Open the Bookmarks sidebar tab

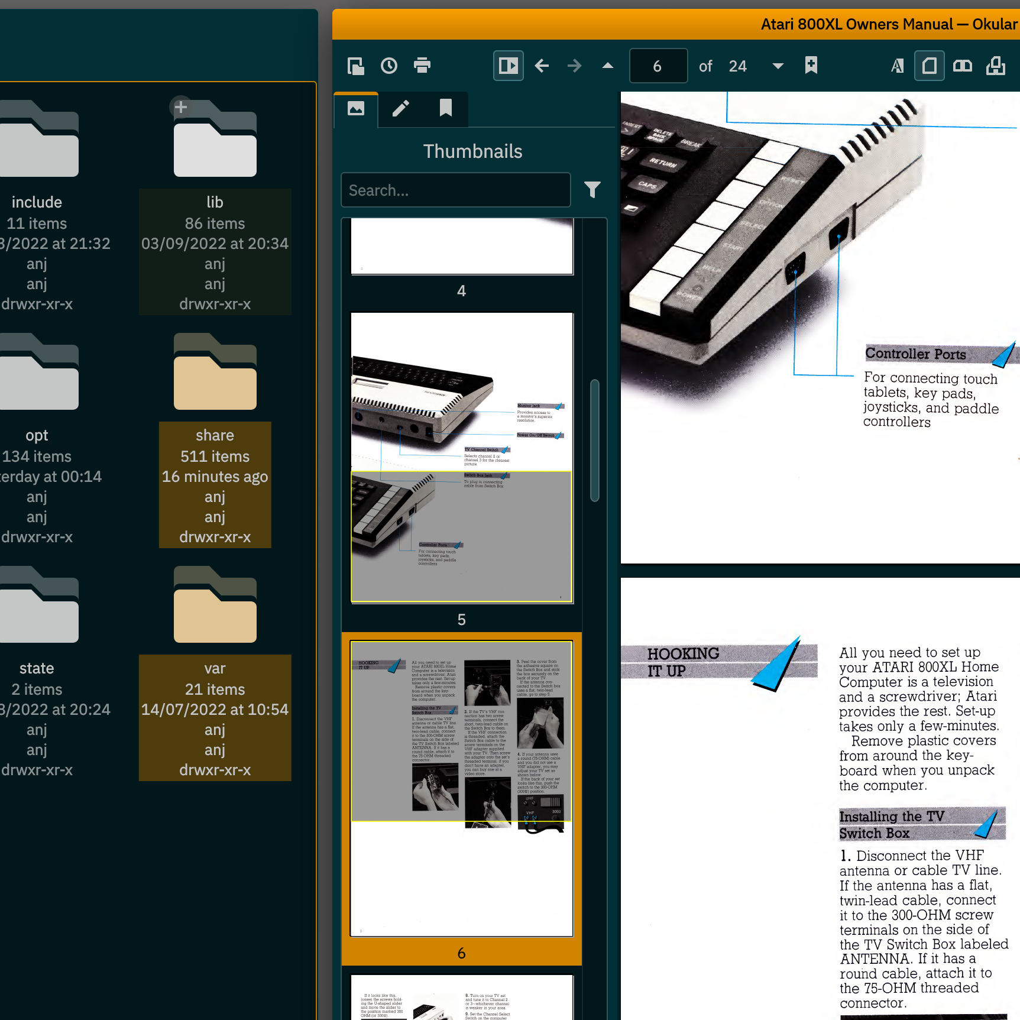coord(446,109)
